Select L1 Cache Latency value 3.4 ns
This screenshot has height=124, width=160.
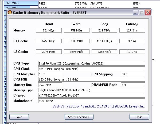click(x=132, y=41)
